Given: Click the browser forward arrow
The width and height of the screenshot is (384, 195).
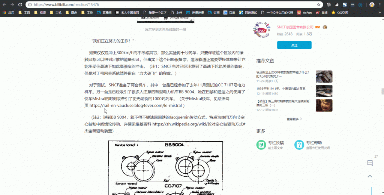Looking at the screenshot, I should point(12,4).
